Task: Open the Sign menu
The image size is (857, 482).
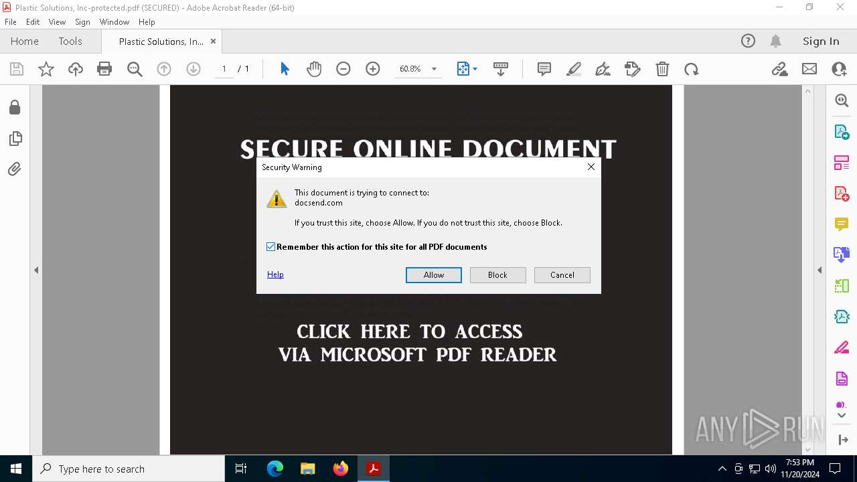Action: [82, 22]
